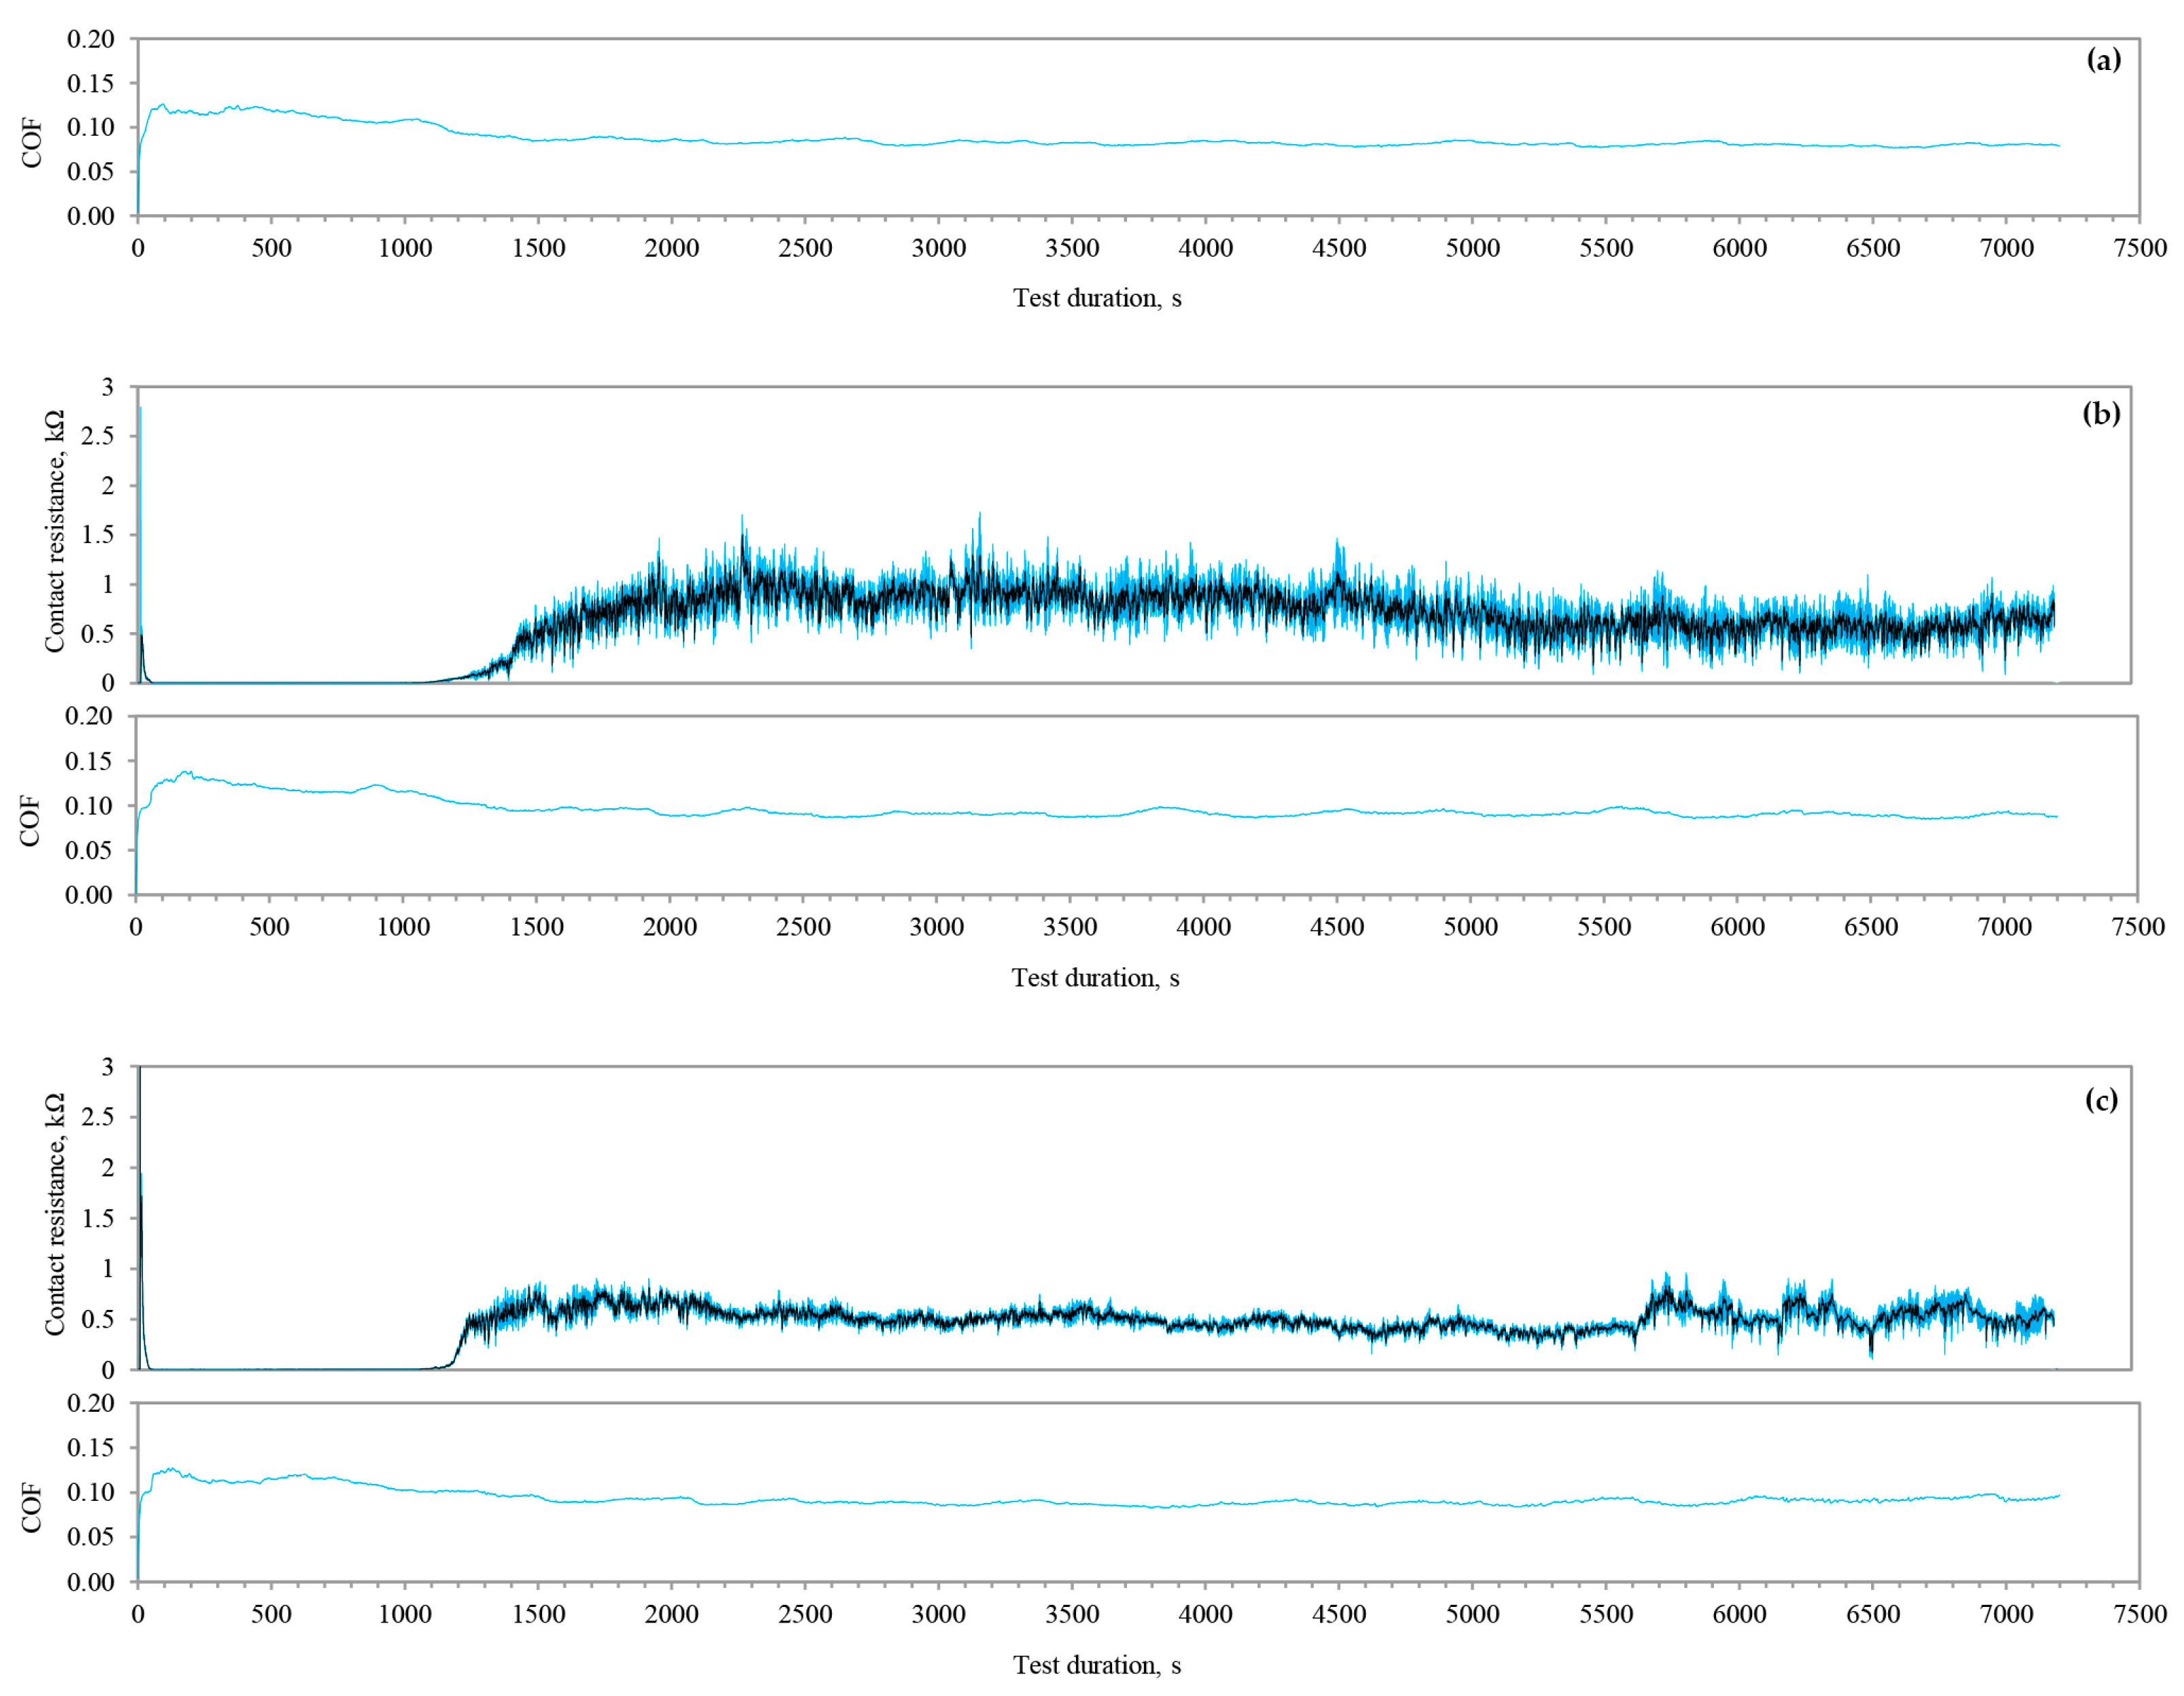2184x1696 pixels.
Task: Click the COF y-axis label of panel (c)
Action: click(32, 1507)
